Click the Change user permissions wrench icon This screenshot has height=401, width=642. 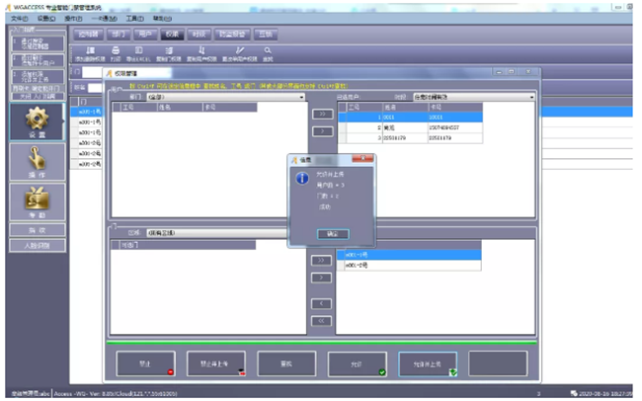238,51
